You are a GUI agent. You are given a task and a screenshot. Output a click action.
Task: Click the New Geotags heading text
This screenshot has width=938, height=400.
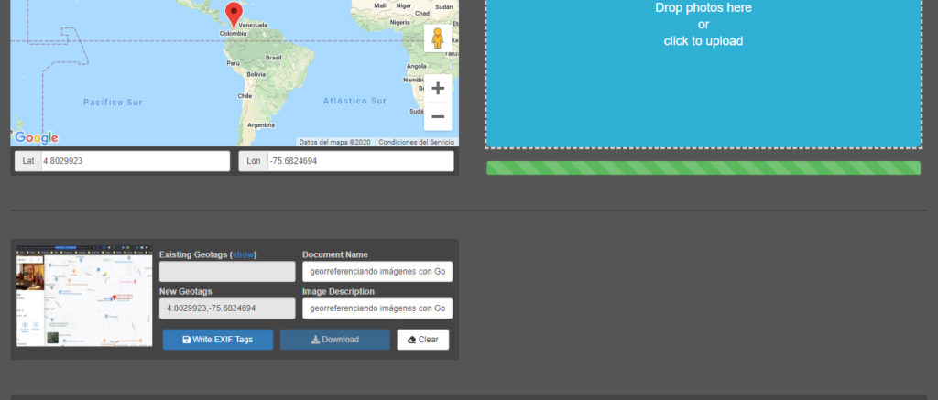185,292
